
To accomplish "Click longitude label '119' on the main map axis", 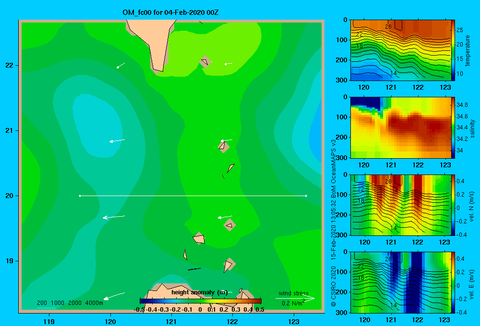I will [49, 321].
